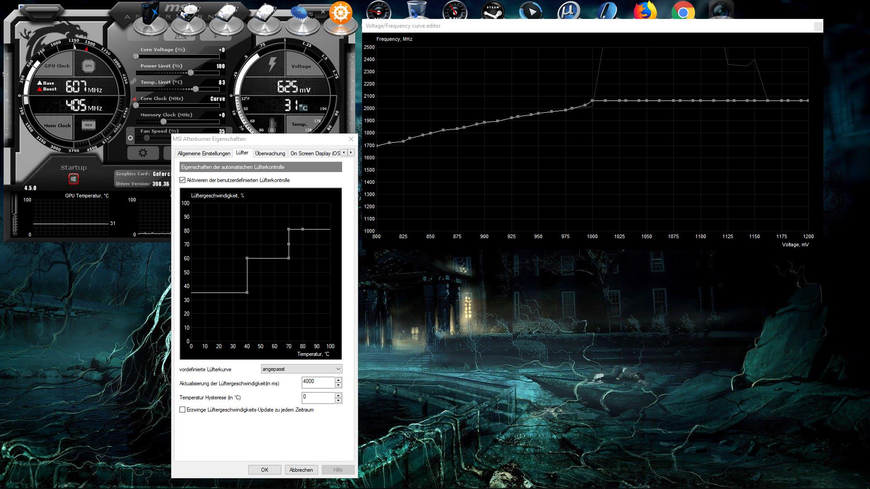The height and width of the screenshot is (489, 870).
Task: Click the fan auto gear icon
Action: click(130, 138)
